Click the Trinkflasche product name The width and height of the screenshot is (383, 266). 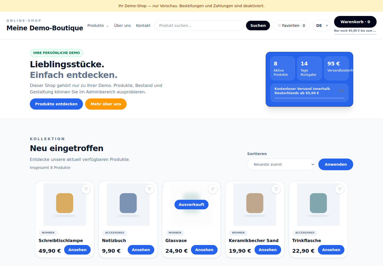[307, 240]
